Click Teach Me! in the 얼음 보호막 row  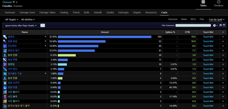(208, 83)
